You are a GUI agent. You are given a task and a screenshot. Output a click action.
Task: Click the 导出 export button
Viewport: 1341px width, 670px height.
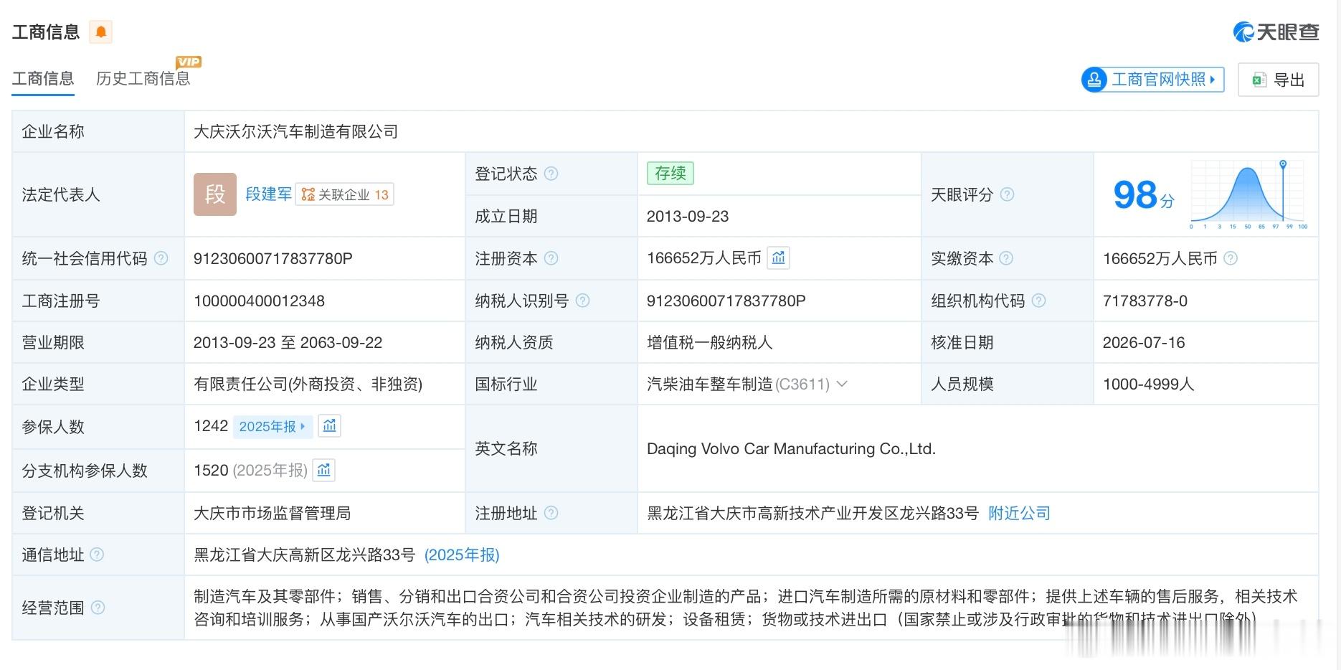(x=1279, y=80)
